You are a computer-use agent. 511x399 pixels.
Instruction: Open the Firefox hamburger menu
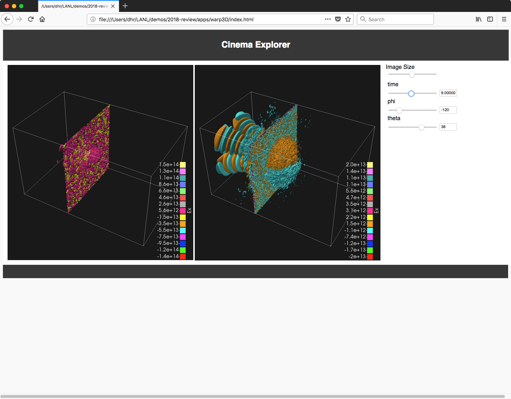504,19
